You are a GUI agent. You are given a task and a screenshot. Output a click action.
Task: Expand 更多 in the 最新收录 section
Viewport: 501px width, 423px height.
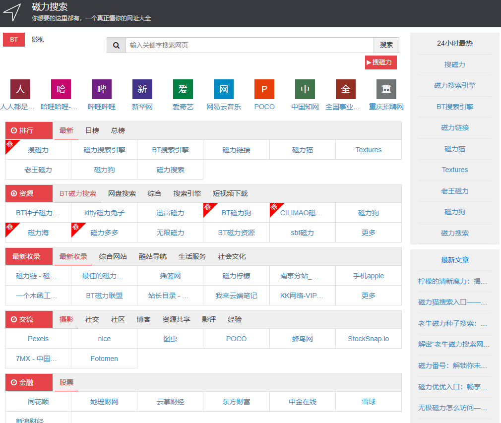pyautogui.click(x=369, y=296)
